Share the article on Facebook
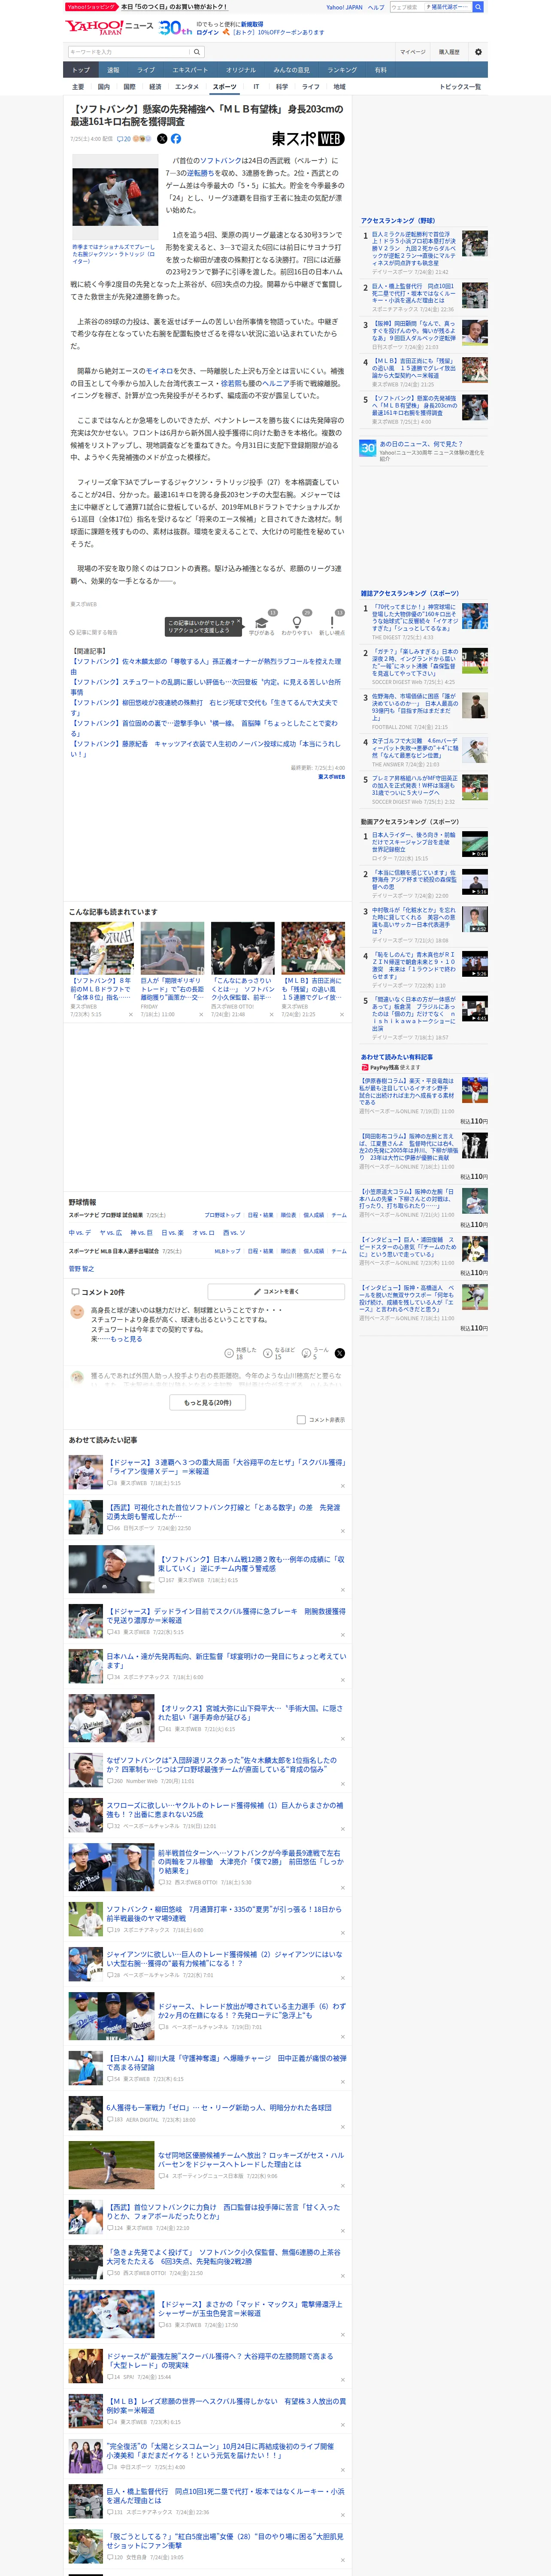 click(x=176, y=139)
